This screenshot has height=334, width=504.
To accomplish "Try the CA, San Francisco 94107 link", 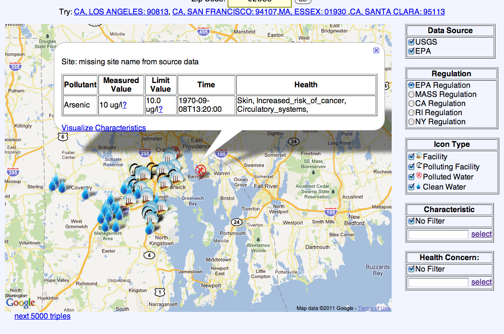I will click(225, 12).
